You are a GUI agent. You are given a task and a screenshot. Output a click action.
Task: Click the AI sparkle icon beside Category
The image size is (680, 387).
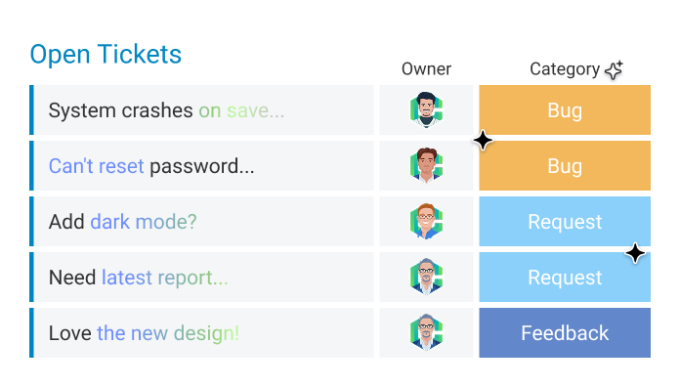[615, 69]
